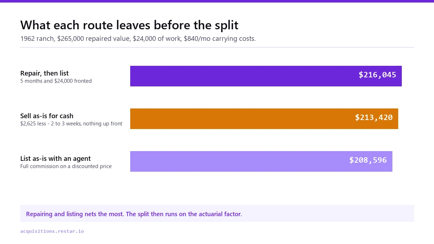Click the lavender List as-is with agent bar
434x244 pixels.
[261, 161]
